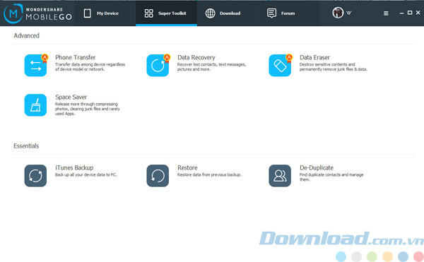The image size is (424, 262).
Task: Click the user avatar picture
Action: point(338,13)
